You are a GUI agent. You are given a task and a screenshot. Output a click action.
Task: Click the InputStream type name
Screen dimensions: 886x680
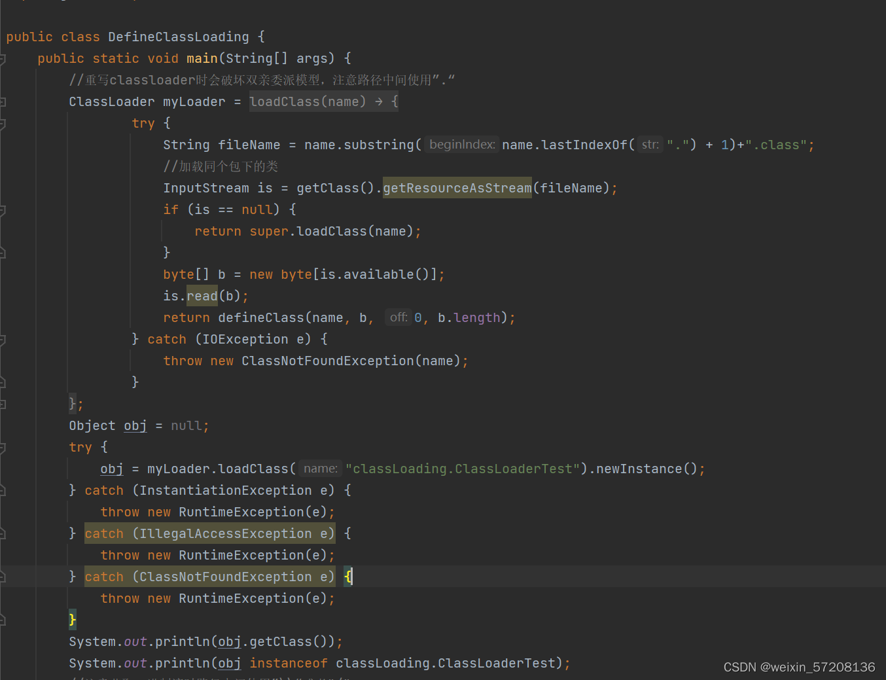[x=206, y=188]
